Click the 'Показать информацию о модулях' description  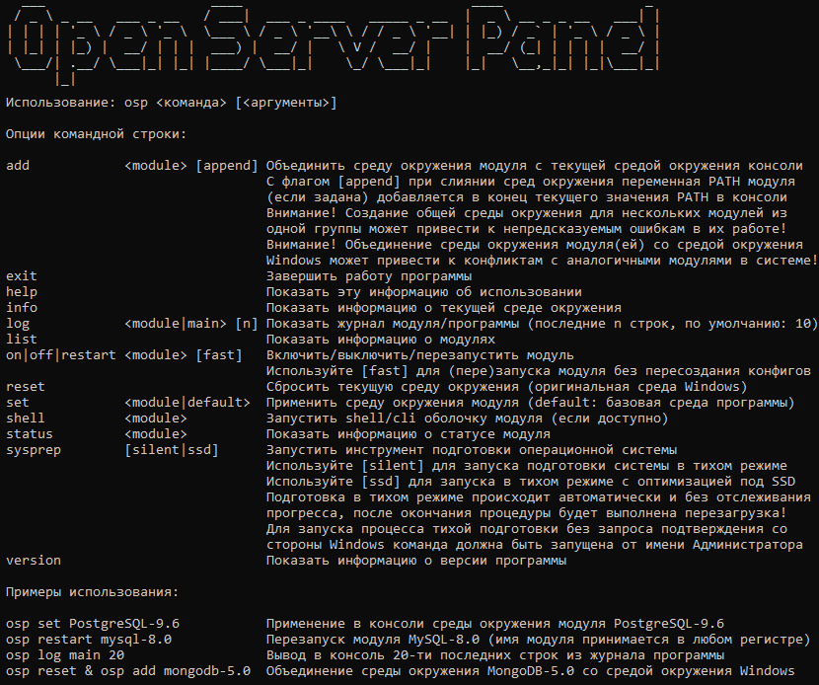pos(381,340)
